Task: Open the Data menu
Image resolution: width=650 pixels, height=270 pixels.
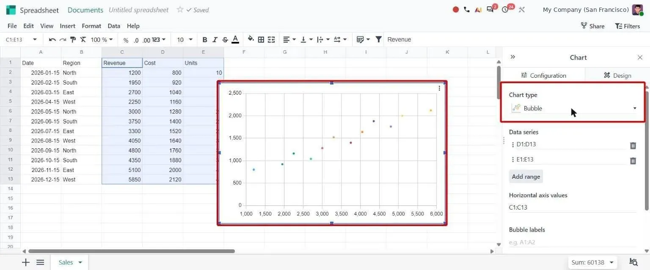Action: [114, 26]
